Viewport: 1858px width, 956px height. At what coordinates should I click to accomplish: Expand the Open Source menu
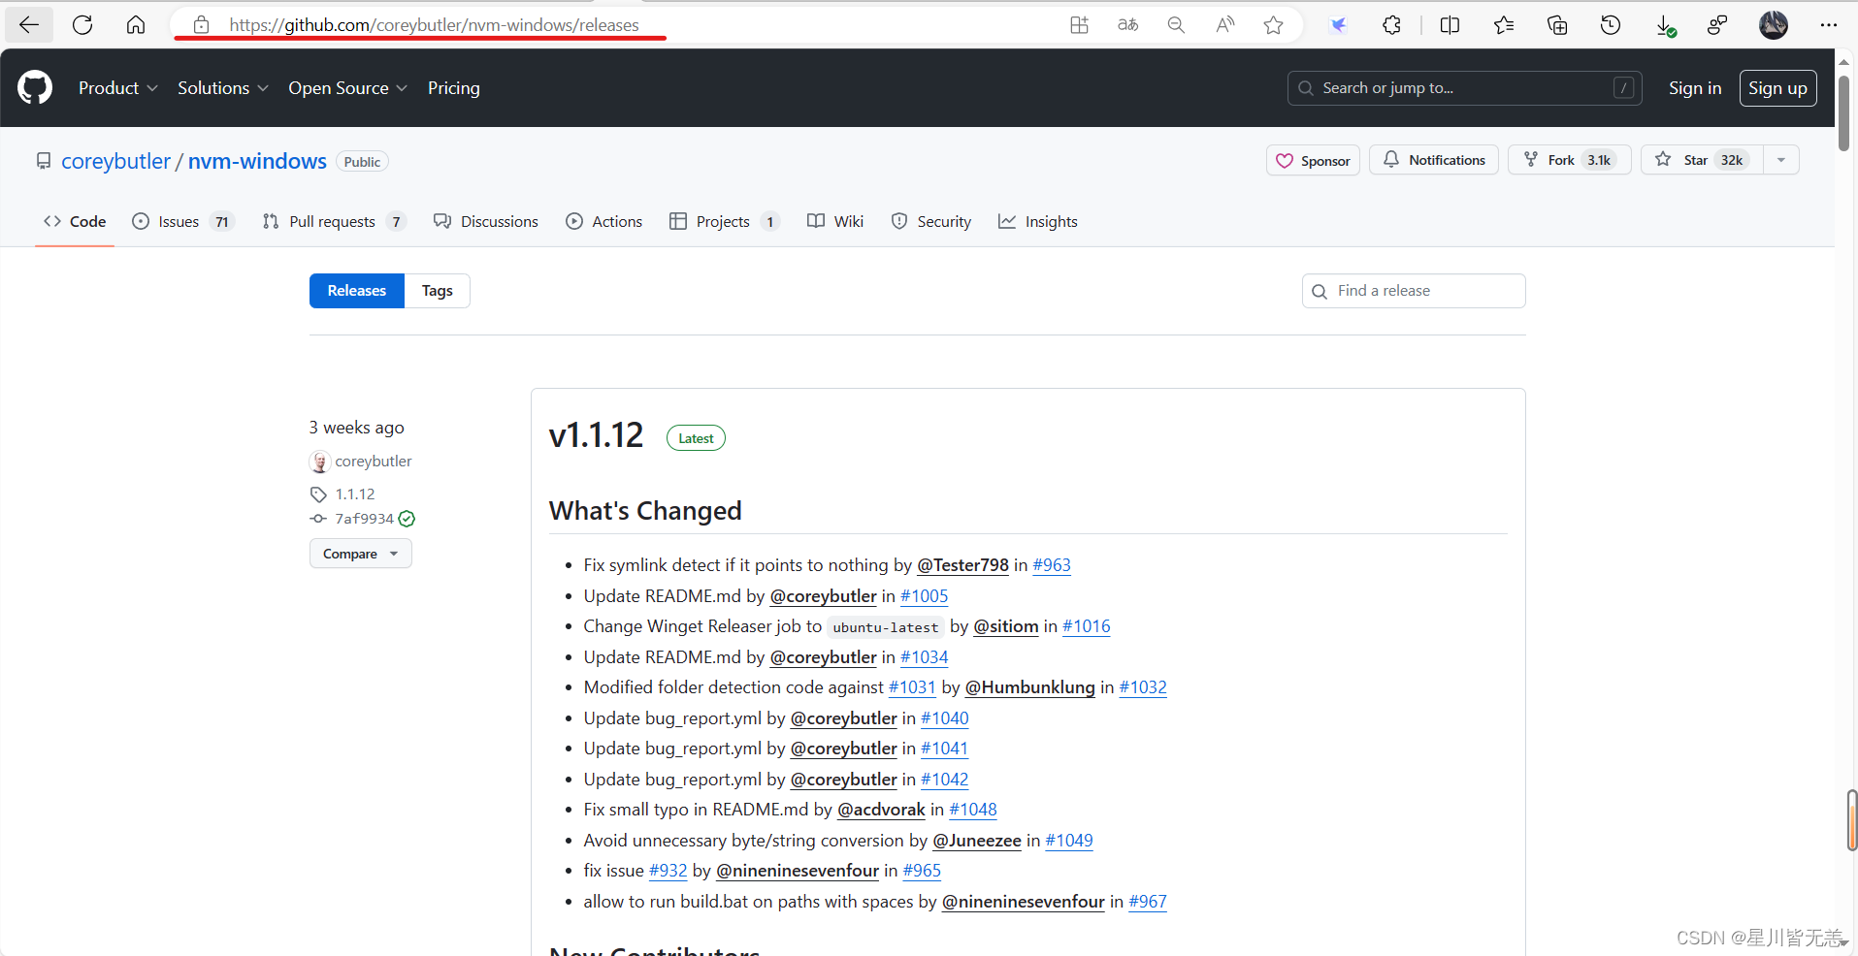pos(347,87)
